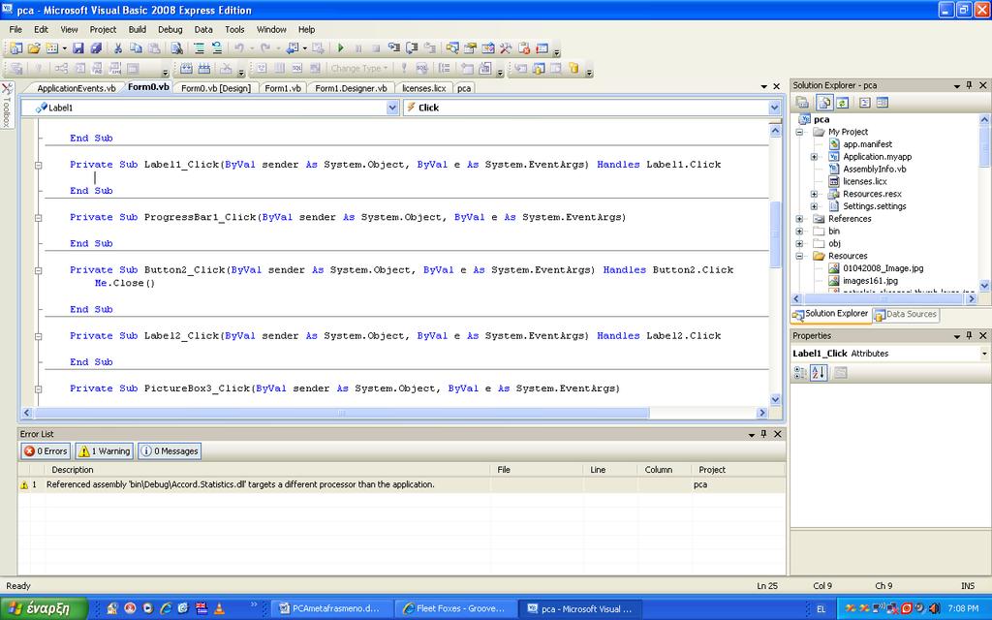This screenshot has height=620, width=992.
Task: Open Fleet Foxes browser taskbar item
Action: 454,608
